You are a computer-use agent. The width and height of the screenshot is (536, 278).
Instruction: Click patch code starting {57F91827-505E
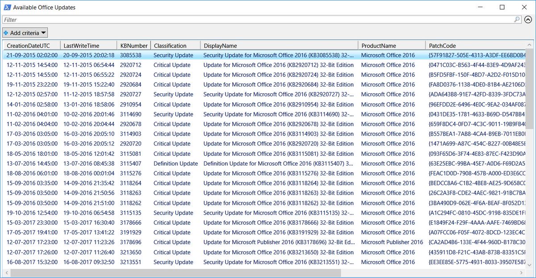(x=477, y=55)
